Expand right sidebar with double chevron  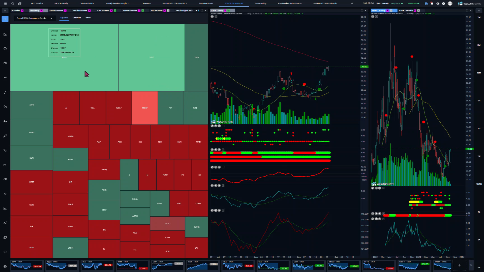coord(479,11)
